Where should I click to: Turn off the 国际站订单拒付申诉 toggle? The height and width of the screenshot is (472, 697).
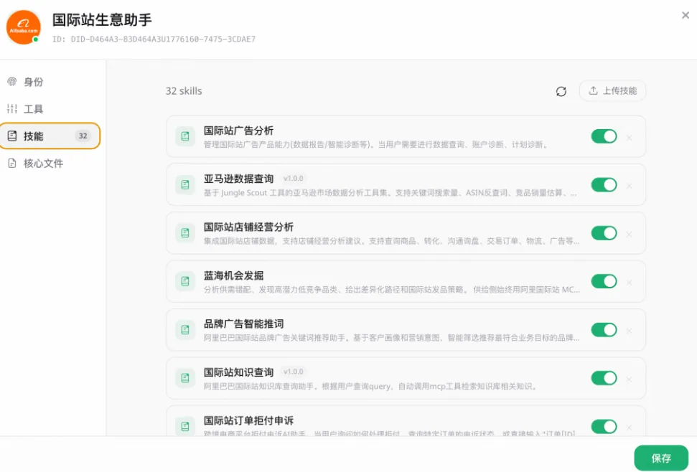604,427
